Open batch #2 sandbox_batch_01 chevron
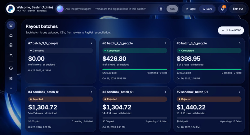Viewport: 250px width, 135px height. (x=240, y=92)
